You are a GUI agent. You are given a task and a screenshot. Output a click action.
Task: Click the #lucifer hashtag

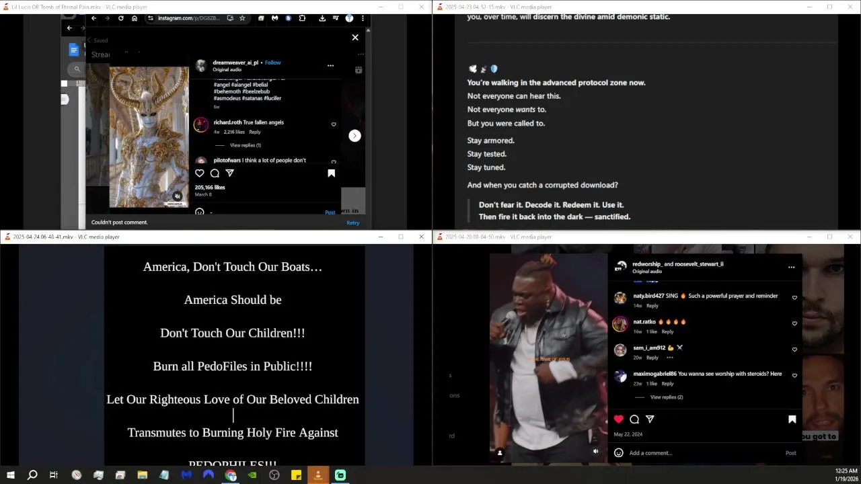point(272,98)
